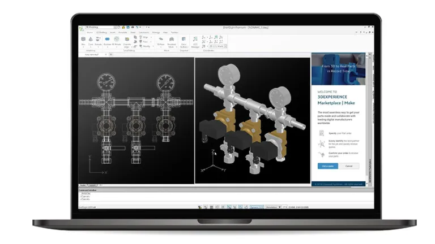This screenshot has height=244, width=435.
Task: Open the Annotation scale dropdown
Action: pyautogui.click(x=273, y=207)
